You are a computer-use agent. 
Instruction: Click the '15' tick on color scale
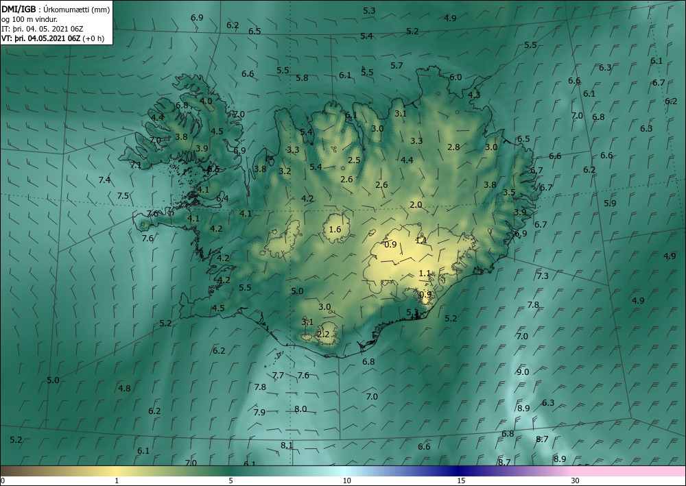click(x=461, y=481)
